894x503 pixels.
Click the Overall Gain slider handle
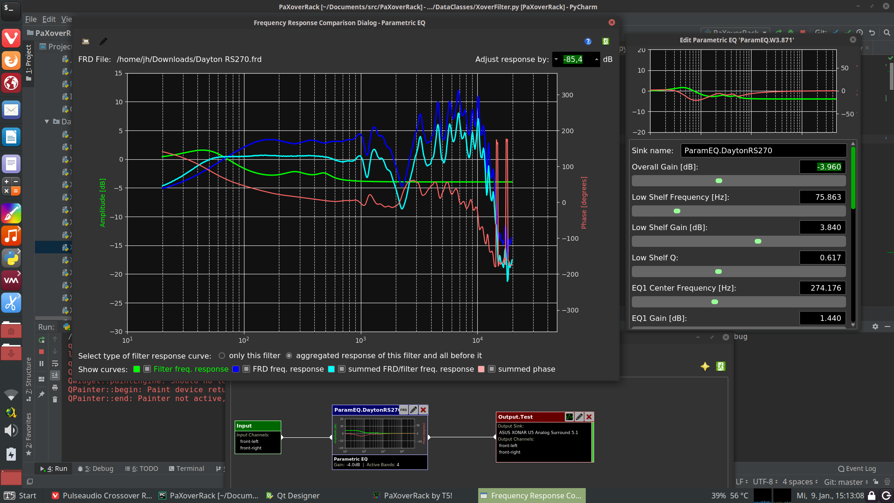(x=719, y=181)
